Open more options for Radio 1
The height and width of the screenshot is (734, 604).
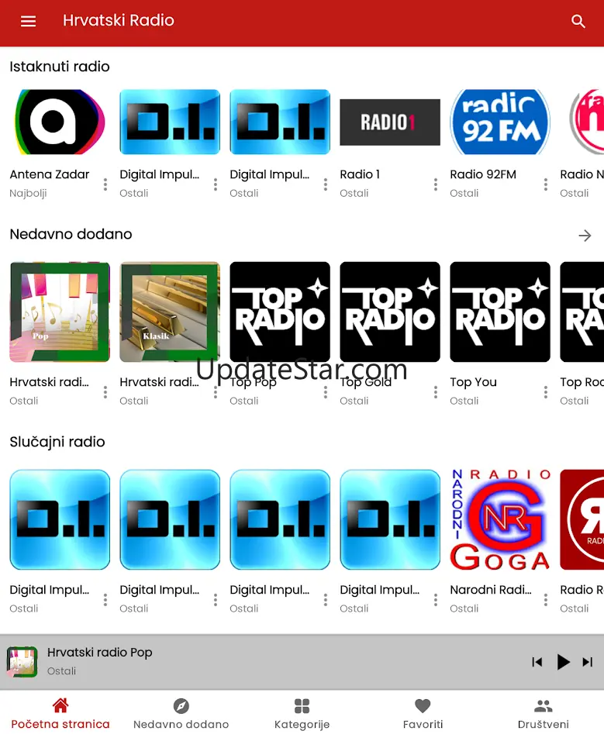(436, 184)
